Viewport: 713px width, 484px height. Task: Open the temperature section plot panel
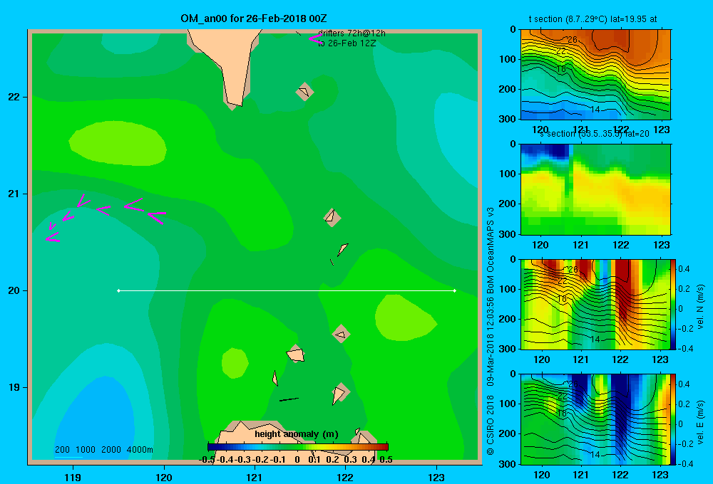[x=595, y=75]
